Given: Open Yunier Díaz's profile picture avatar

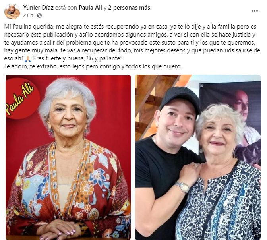Looking at the screenshot, I should coord(12,12).
